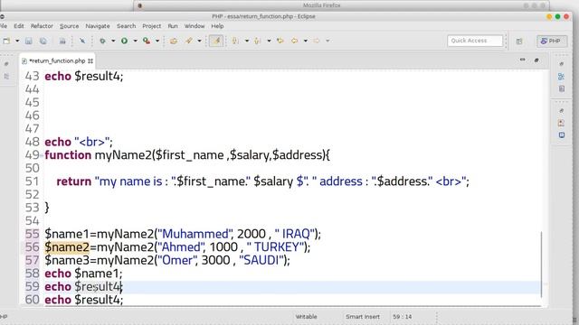
Task: Click the Mozilla Firefox window title bar
Action: (342, 5)
